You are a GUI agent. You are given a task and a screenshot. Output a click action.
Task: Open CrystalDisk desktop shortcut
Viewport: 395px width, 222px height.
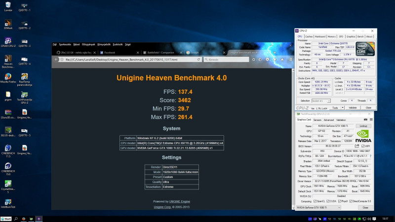coord(8,186)
